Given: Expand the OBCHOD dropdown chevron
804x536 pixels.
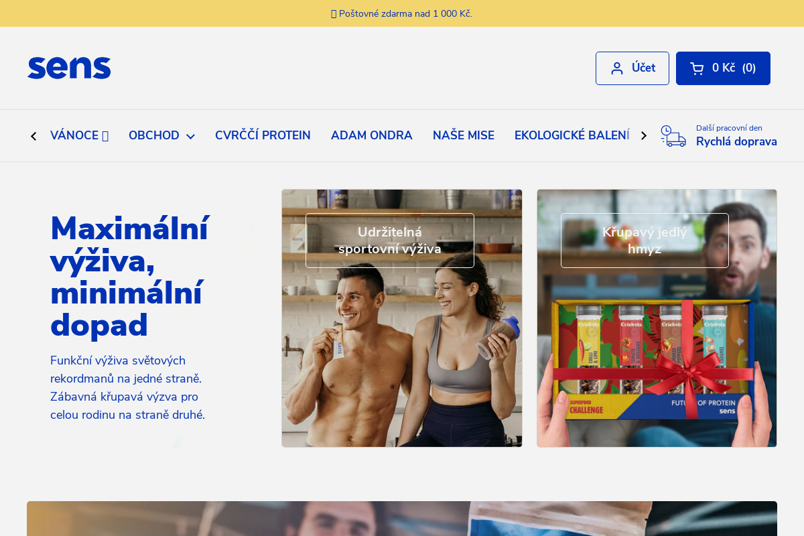Looking at the screenshot, I should [x=190, y=136].
